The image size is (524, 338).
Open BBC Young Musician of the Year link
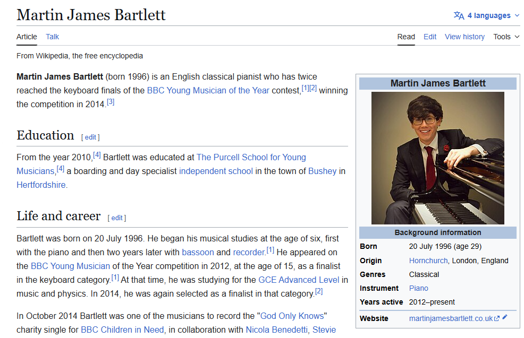coord(208,90)
